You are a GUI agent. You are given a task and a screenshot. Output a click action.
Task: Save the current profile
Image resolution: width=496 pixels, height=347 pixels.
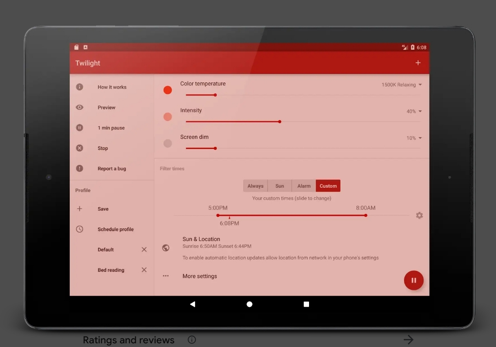(x=112, y=209)
